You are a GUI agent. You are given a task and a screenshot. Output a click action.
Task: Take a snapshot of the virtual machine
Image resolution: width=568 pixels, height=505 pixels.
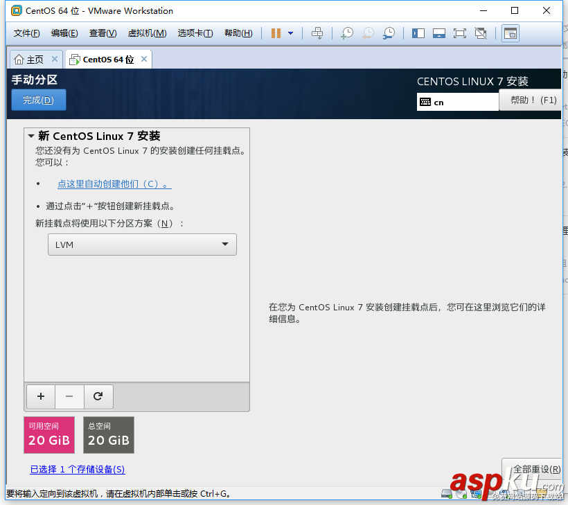click(347, 33)
